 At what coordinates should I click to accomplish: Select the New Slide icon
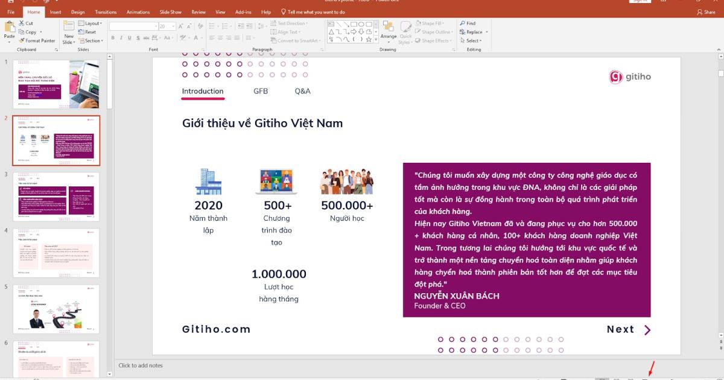[x=68, y=30]
